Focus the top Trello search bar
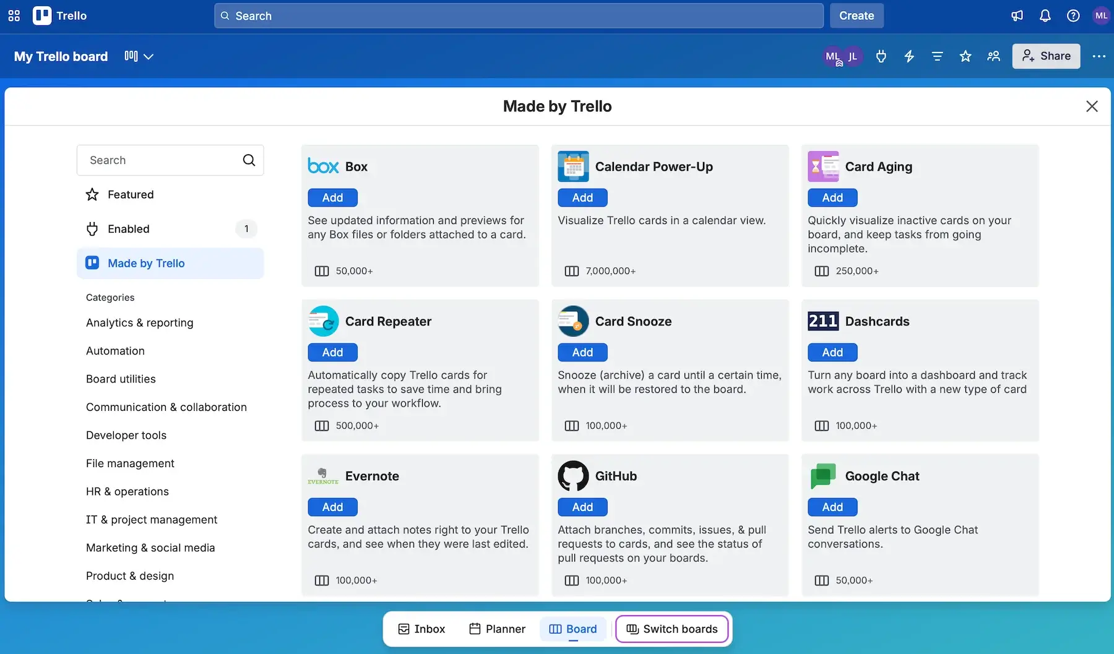 pyautogui.click(x=519, y=15)
